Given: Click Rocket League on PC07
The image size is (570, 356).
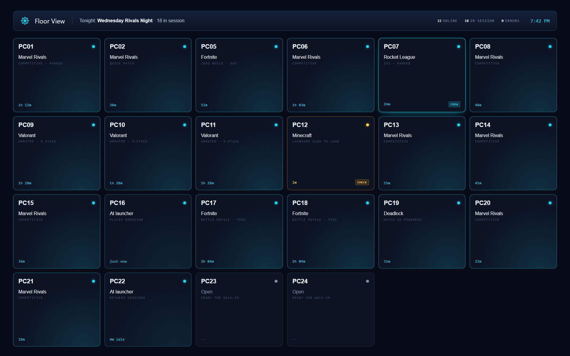Looking at the screenshot, I should (x=399, y=57).
